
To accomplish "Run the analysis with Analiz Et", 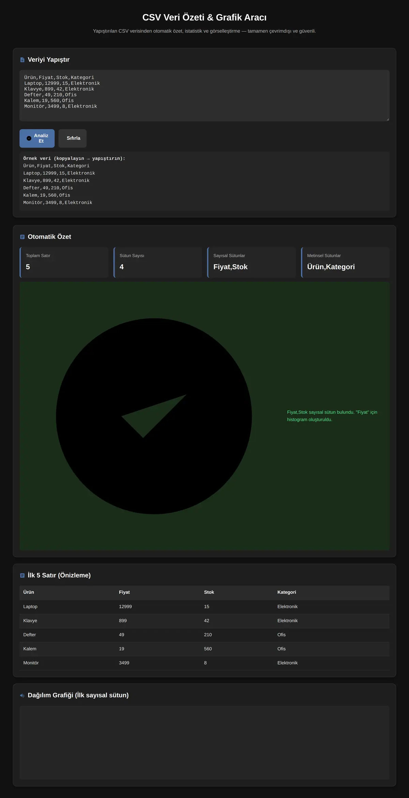I will click(37, 138).
